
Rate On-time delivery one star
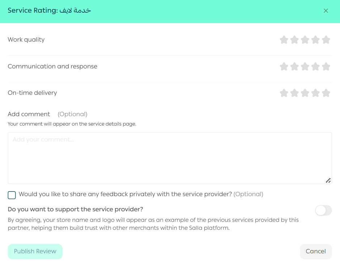tap(284, 93)
